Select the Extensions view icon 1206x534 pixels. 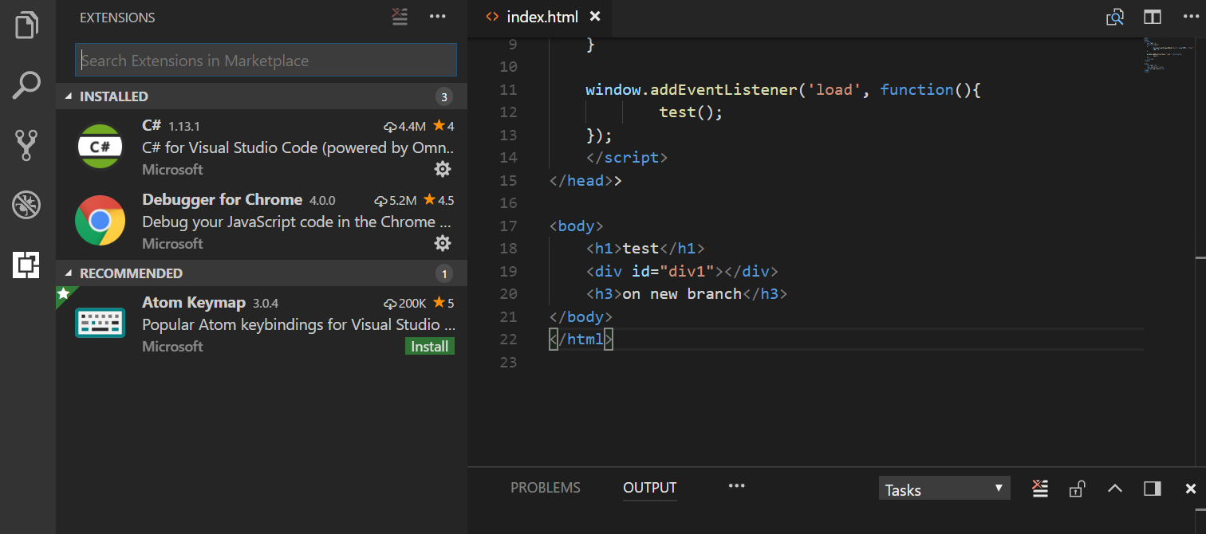coord(26,265)
